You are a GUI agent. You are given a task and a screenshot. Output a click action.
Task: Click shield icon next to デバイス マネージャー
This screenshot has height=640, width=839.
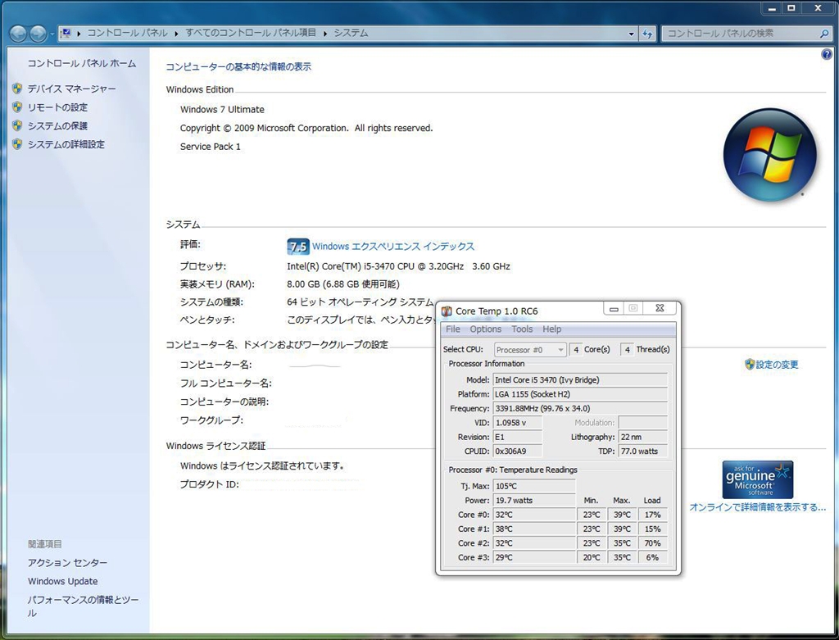click(x=17, y=89)
